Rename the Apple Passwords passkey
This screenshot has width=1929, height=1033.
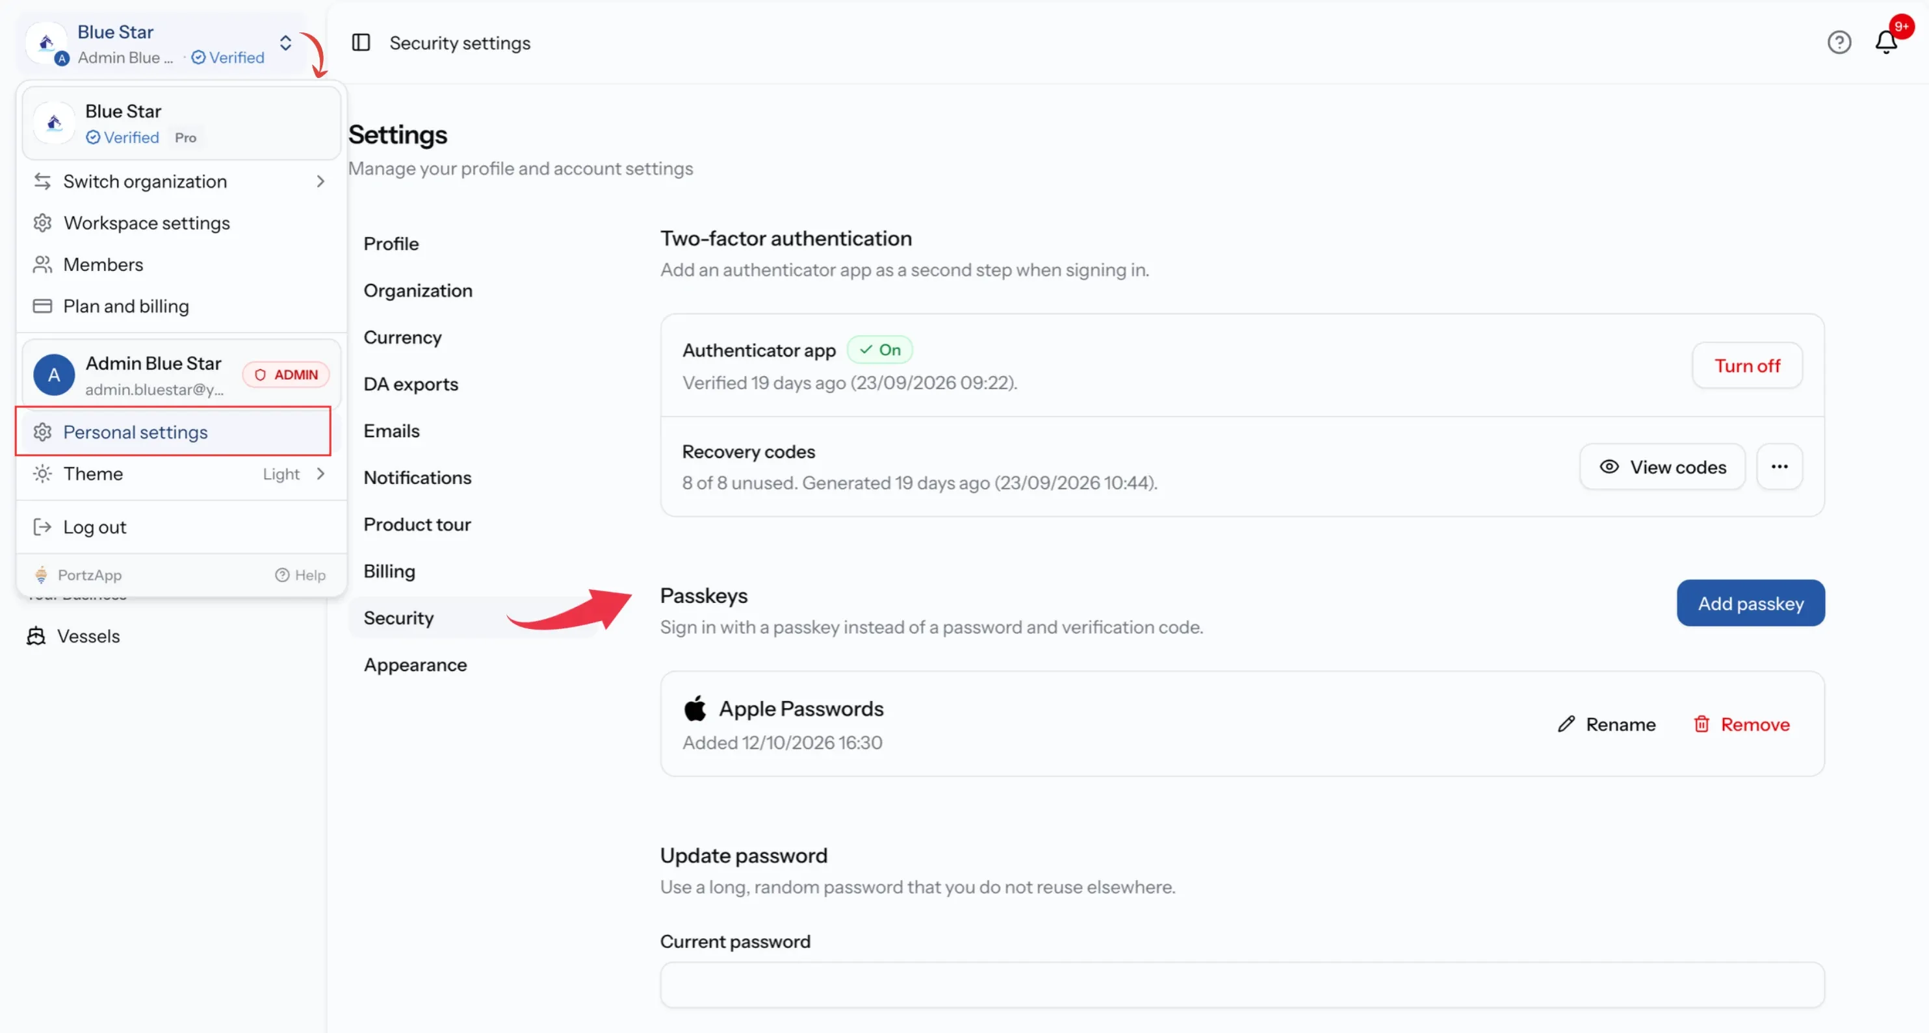pyautogui.click(x=1606, y=724)
